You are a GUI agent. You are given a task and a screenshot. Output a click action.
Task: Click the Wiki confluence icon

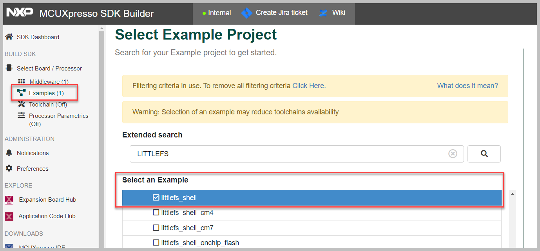[323, 13]
